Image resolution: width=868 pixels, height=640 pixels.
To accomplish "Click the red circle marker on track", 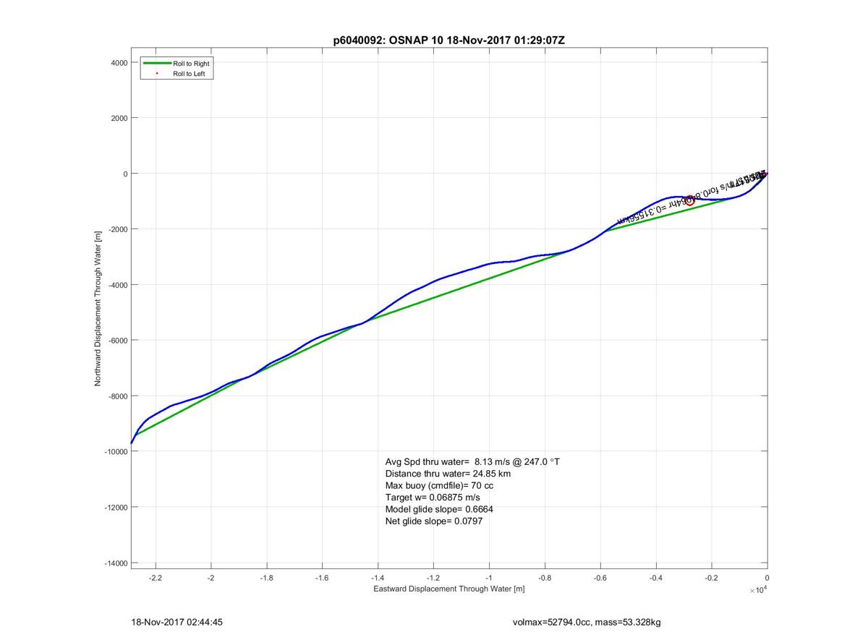I will click(x=689, y=200).
